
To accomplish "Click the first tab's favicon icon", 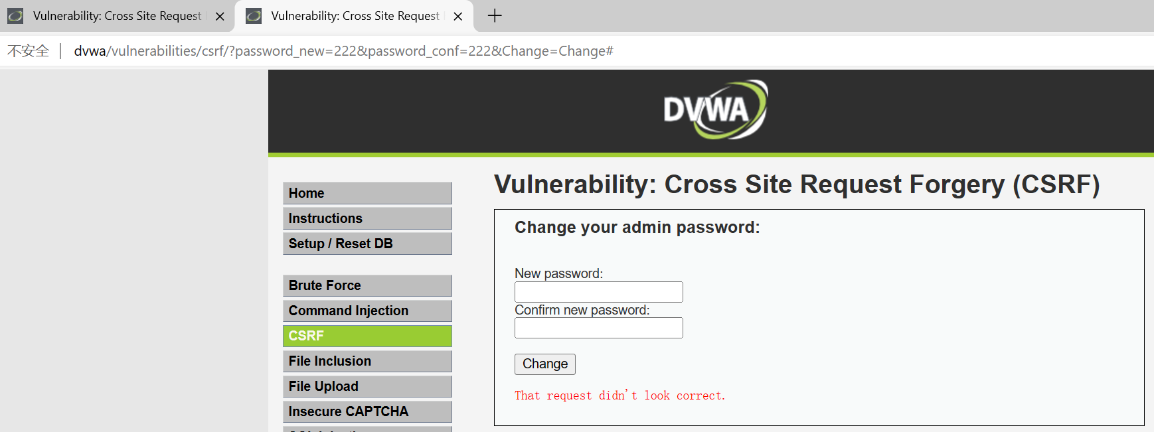I will pos(15,16).
